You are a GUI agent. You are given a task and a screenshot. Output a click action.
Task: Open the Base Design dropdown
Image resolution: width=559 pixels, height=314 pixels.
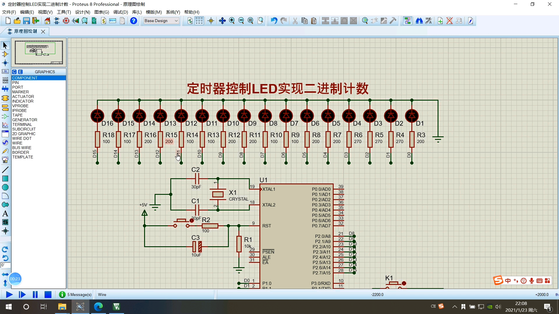pyautogui.click(x=161, y=21)
